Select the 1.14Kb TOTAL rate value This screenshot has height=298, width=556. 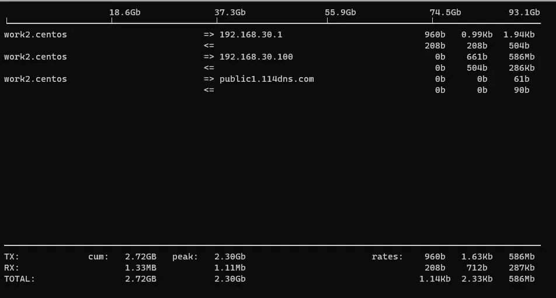click(x=435, y=279)
